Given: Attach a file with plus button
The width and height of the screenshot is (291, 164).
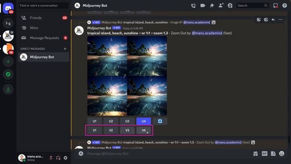Looking at the screenshot, I should point(81,154).
